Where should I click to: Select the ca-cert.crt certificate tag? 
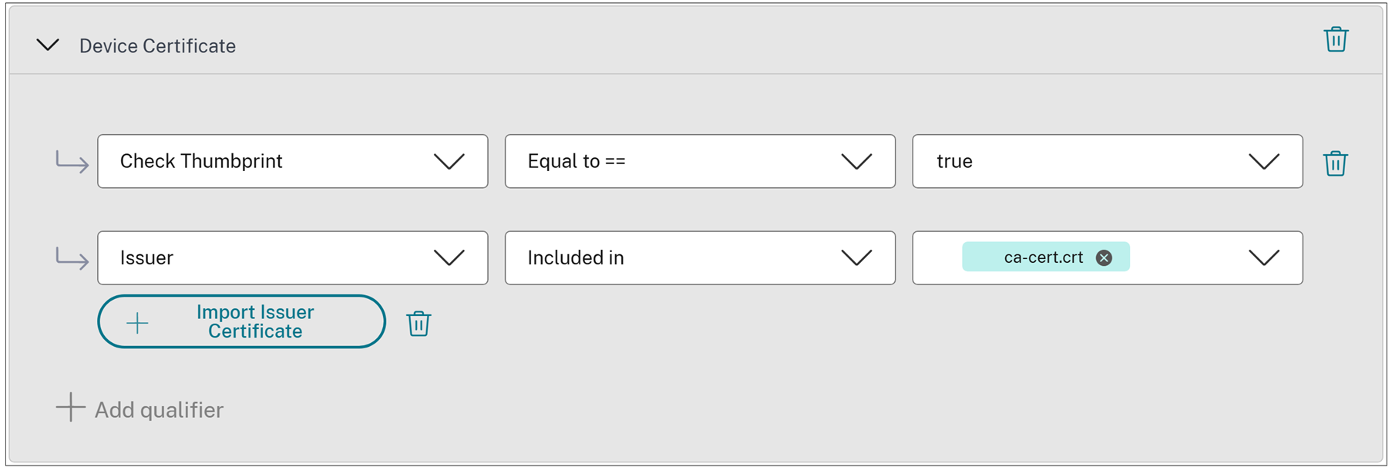pyautogui.click(x=1043, y=257)
